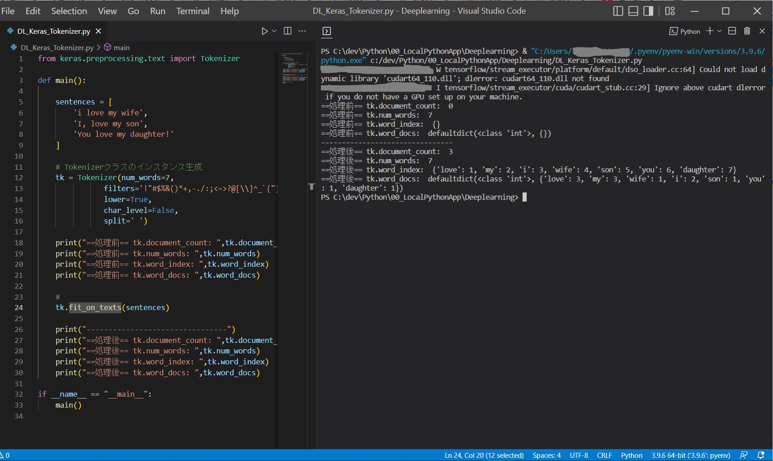Click 'def main():' line in editor
This screenshot has width=773, height=461.
(x=62, y=80)
